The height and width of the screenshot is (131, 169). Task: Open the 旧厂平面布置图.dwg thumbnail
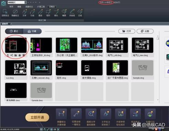(117, 68)
